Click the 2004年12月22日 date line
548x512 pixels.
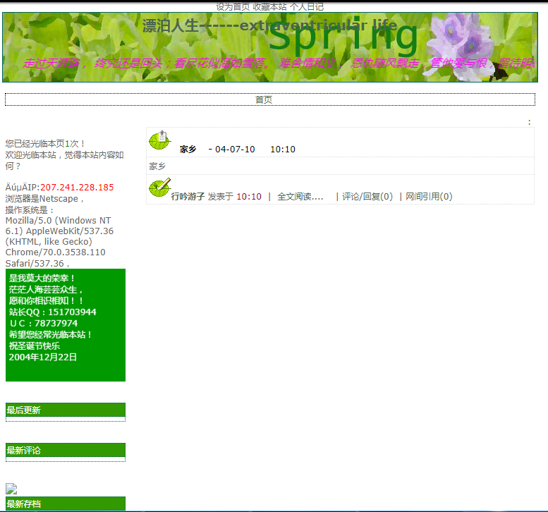[42, 357]
